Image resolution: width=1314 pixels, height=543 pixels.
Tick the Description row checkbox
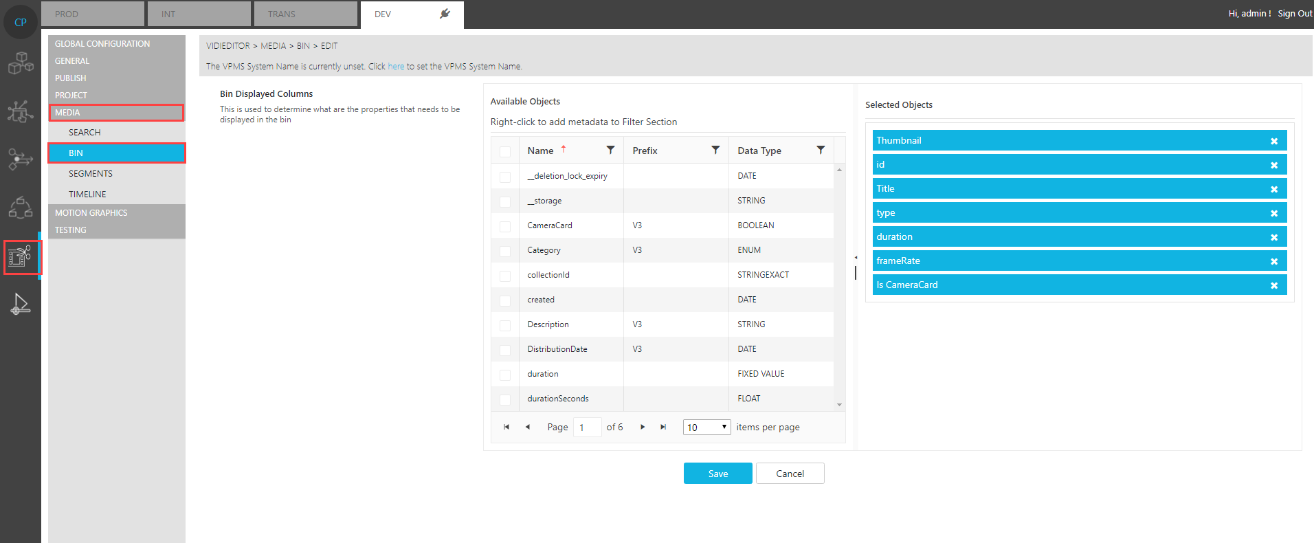click(505, 325)
